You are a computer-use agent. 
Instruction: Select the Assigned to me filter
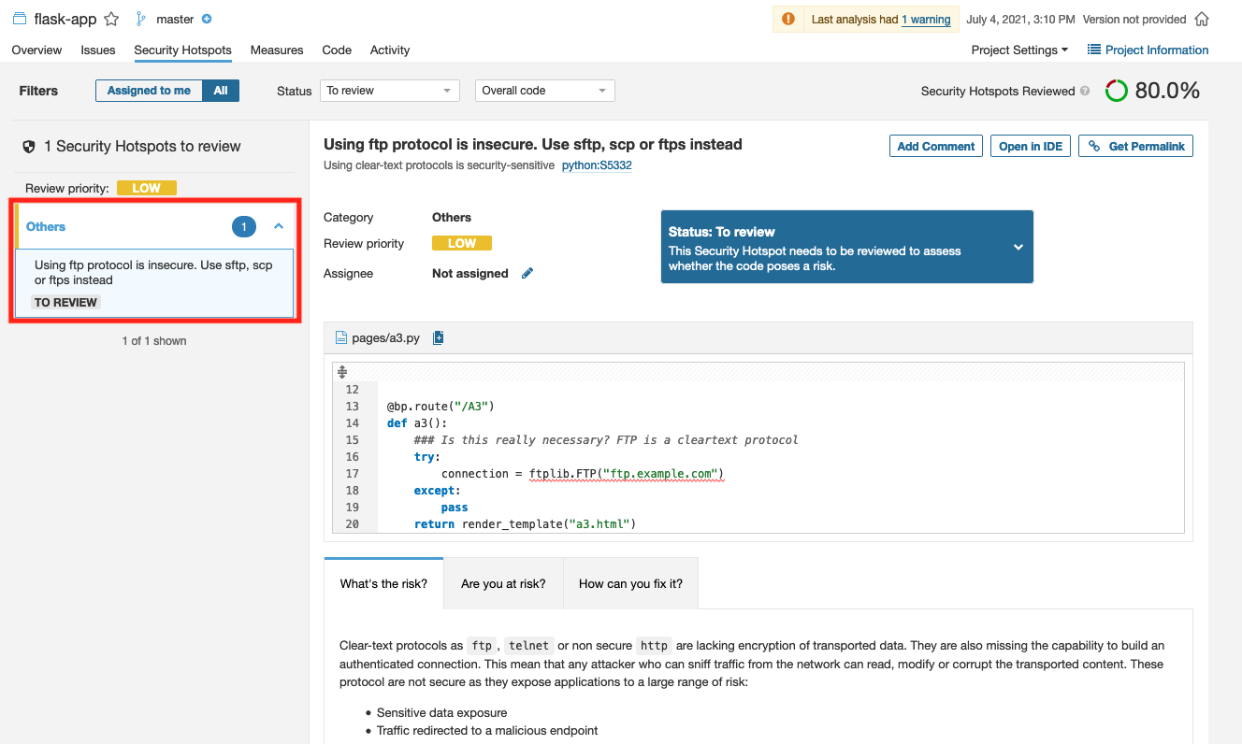click(x=149, y=91)
